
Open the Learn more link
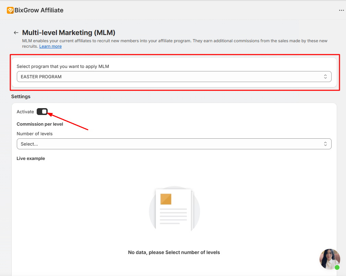[x=50, y=46]
